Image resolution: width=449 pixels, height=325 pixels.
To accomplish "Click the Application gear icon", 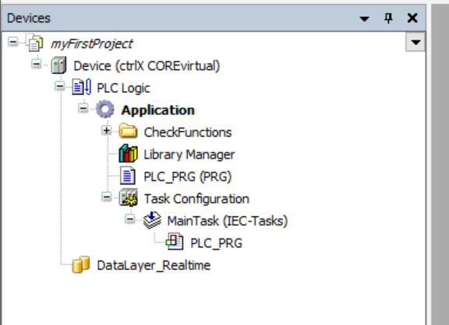I will coord(104,109).
